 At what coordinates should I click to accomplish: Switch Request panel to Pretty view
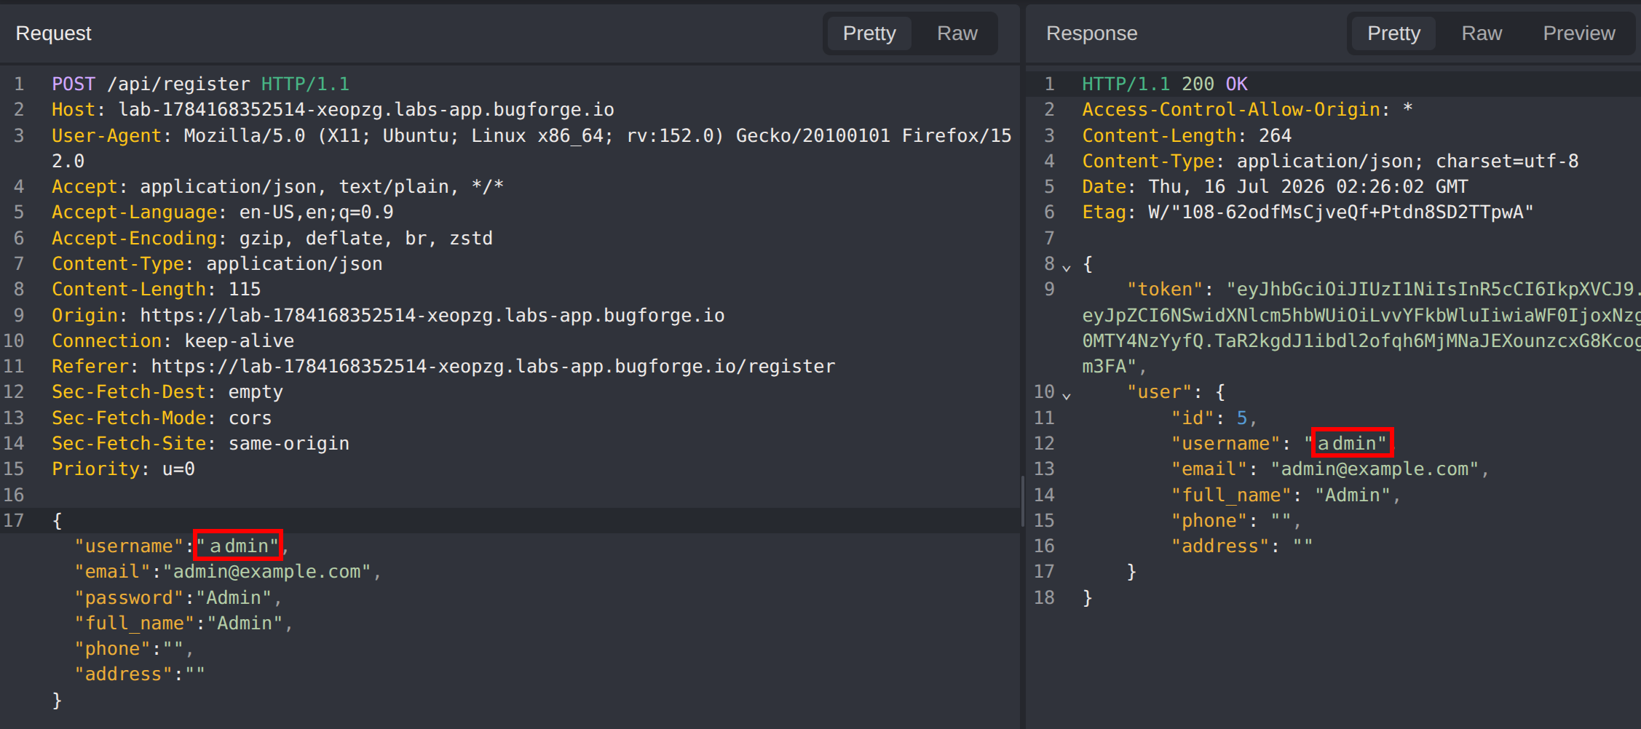coord(869,33)
